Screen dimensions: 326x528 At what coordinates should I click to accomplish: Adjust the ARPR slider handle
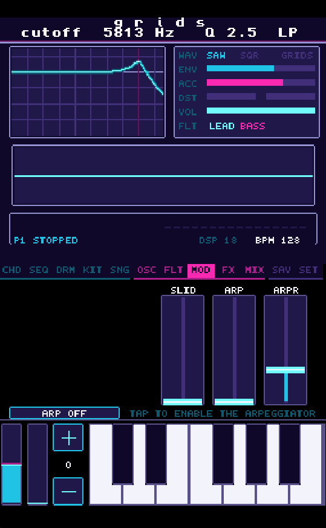(x=285, y=370)
